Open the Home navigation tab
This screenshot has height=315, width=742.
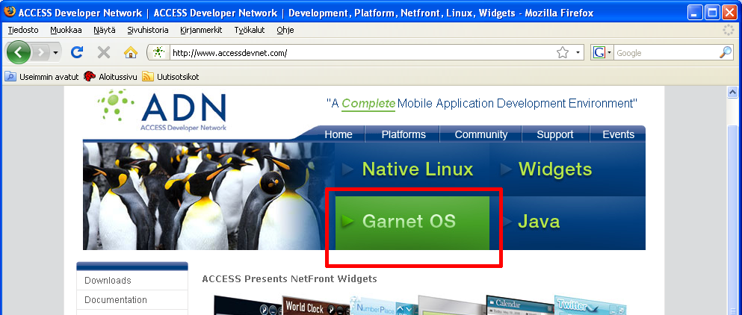coord(338,134)
